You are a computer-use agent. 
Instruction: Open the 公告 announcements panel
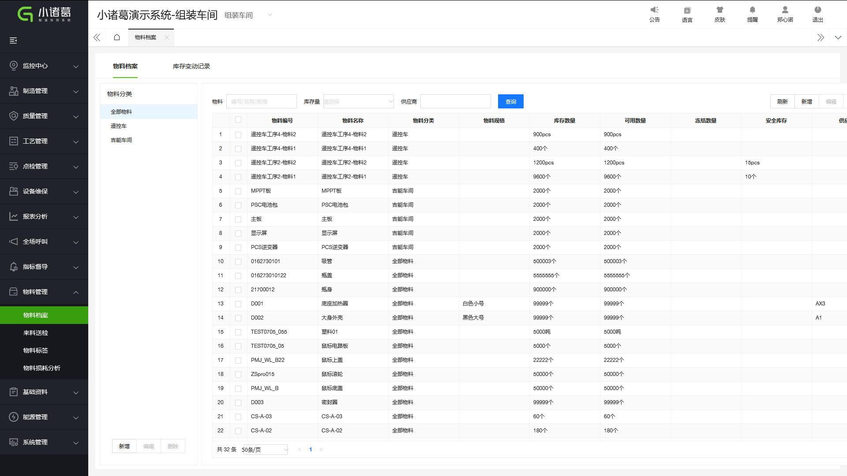(x=654, y=14)
